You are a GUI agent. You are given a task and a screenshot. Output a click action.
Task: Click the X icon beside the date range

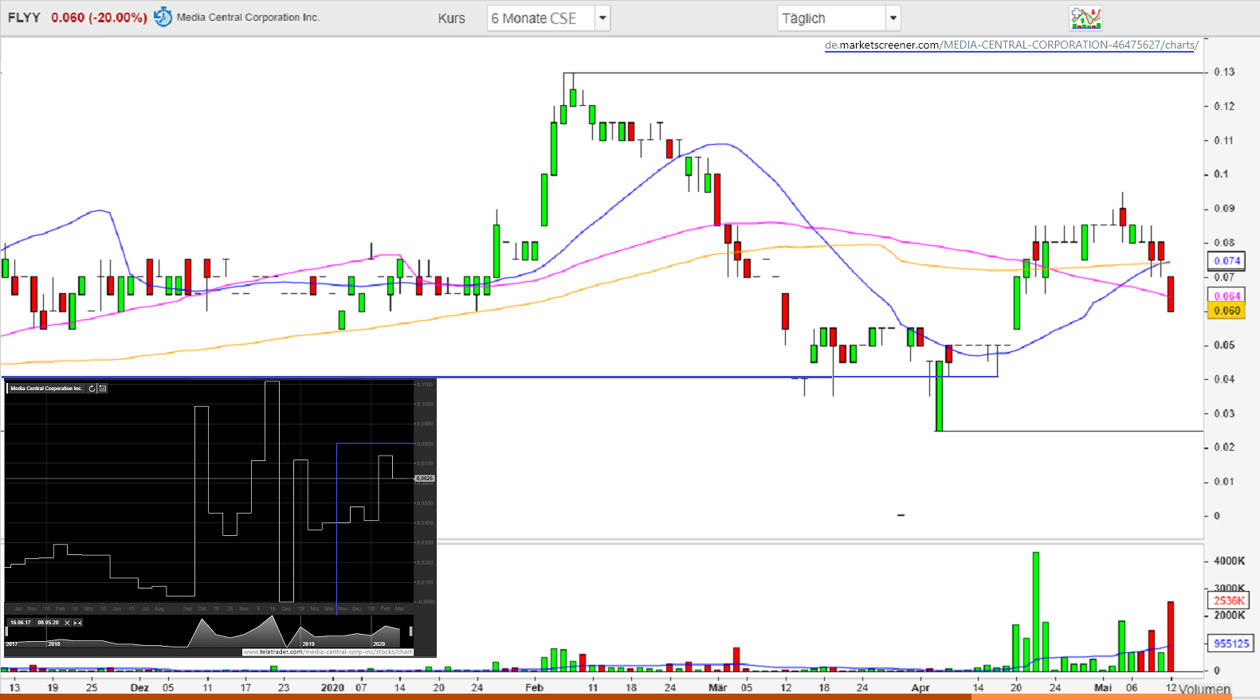coord(67,623)
